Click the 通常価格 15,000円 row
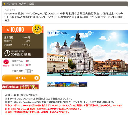The width and height of the screenshot is (130, 115). [x=17, y=38]
